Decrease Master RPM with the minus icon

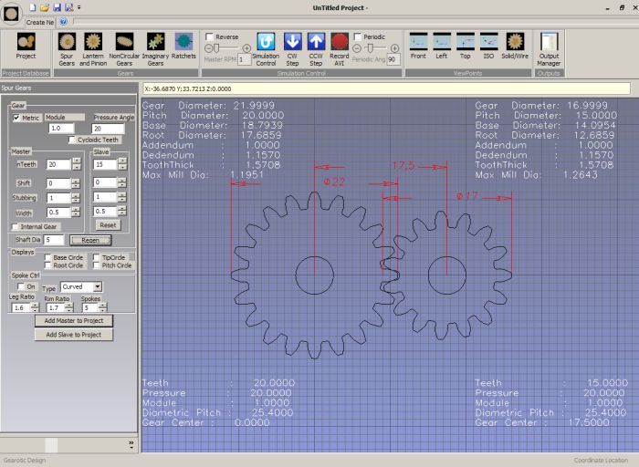[208, 48]
